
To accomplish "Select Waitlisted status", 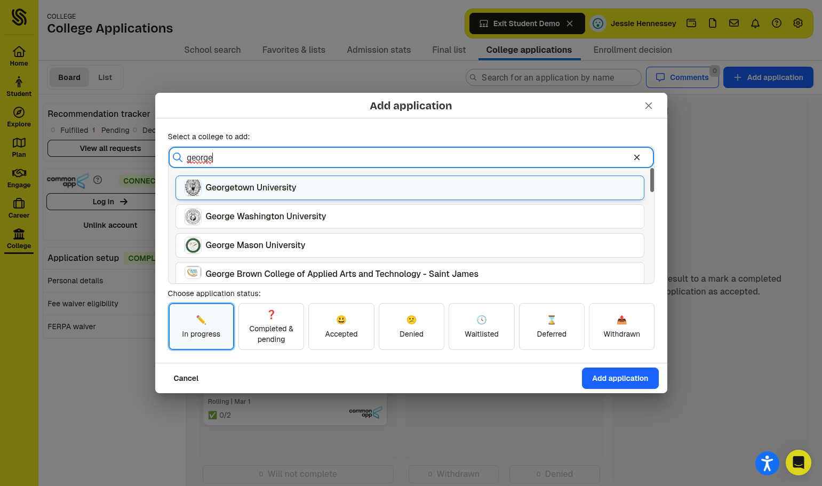I will tap(482, 326).
